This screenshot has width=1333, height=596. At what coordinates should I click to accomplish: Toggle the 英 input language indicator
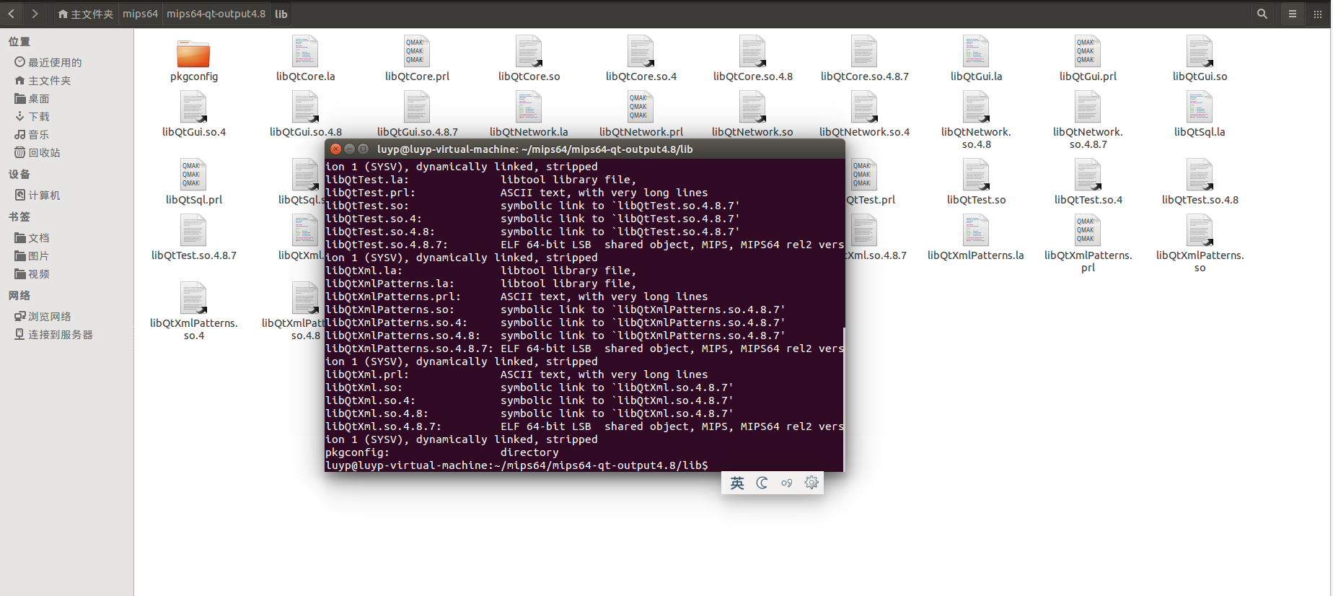pos(737,483)
